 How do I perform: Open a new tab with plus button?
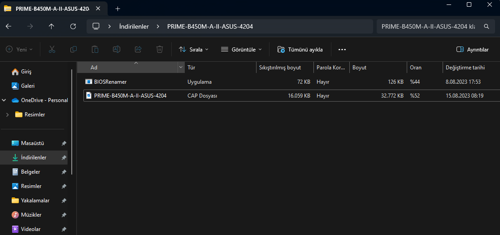point(118,9)
